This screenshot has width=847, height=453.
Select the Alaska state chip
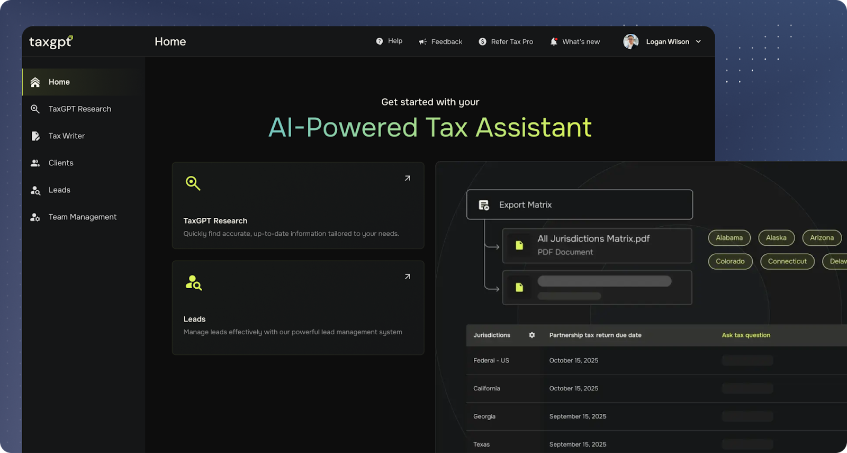[776, 238]
